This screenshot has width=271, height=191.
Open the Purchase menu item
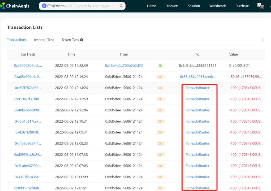pyautogui.click(x=242, y=6)
